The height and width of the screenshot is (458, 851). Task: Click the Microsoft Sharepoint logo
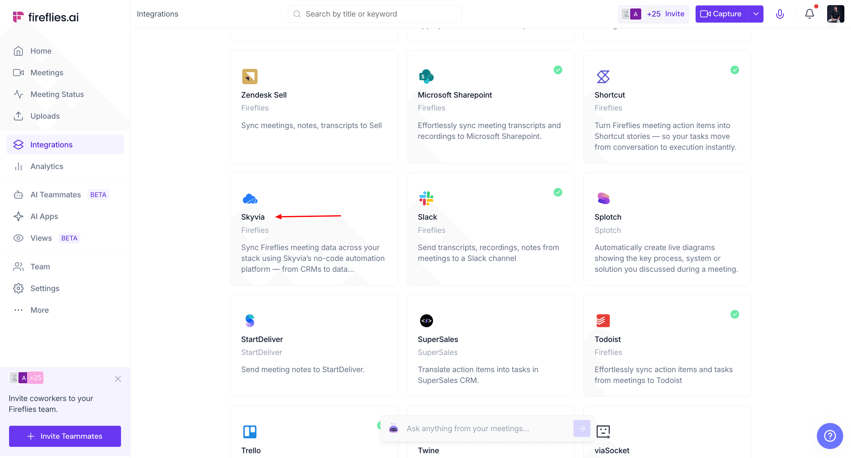(x=426, y=76)
